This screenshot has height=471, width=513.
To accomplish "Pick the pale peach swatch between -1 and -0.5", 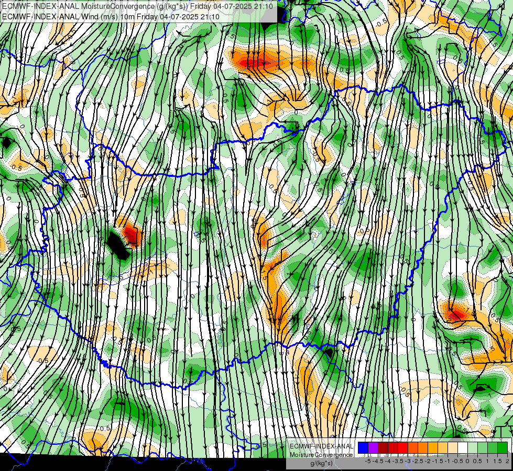I will point(453,447).
